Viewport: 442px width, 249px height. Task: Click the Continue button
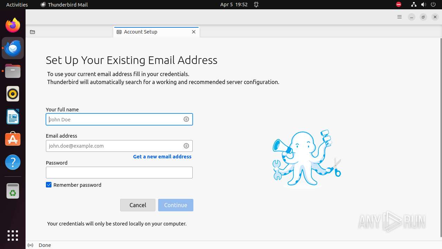click(x=176, y=205)
